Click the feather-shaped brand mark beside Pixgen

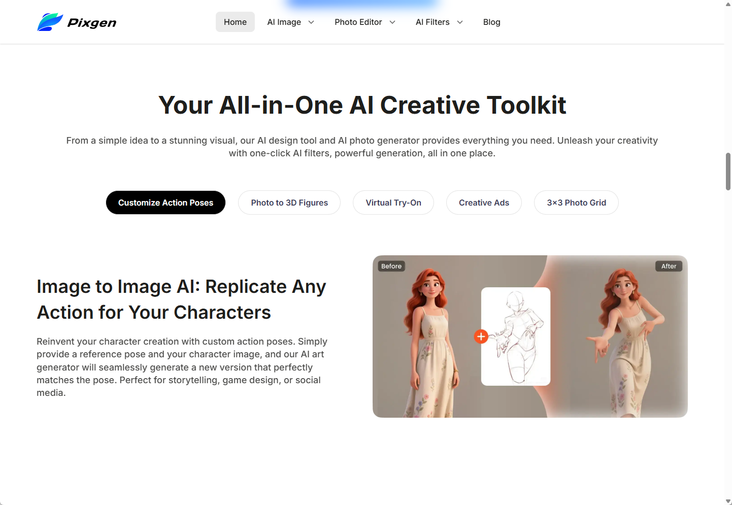coord(50,21)
